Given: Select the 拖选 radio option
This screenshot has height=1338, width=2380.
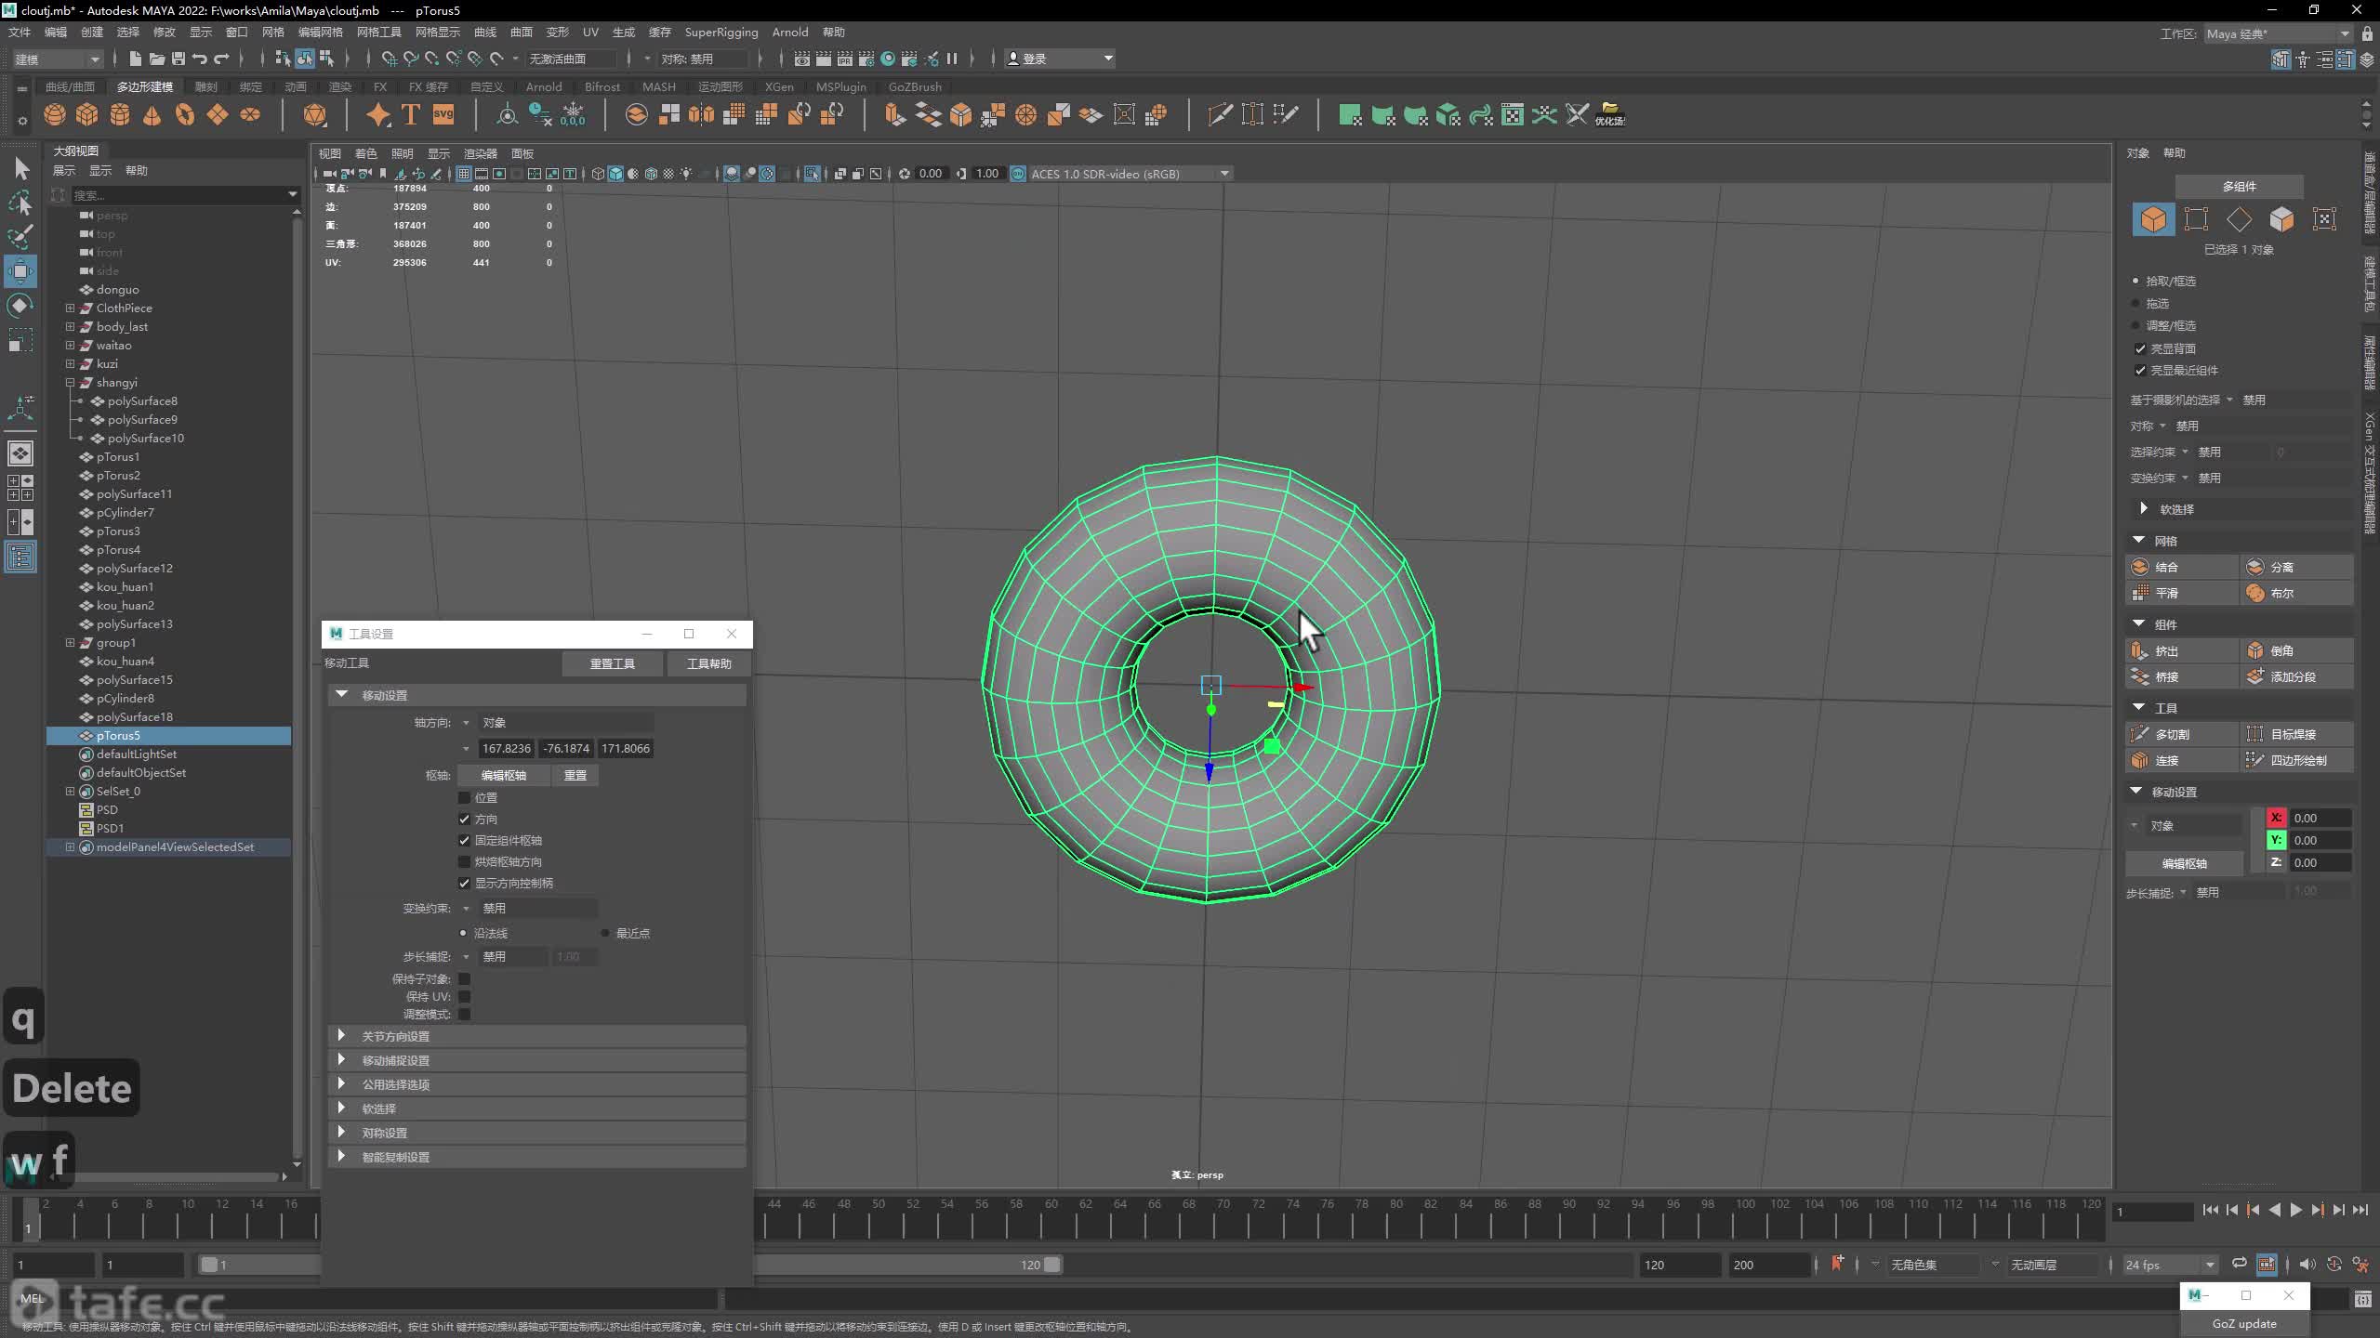Looking at the screenshot, I should pyautogui.click(x=2135, y=303).
